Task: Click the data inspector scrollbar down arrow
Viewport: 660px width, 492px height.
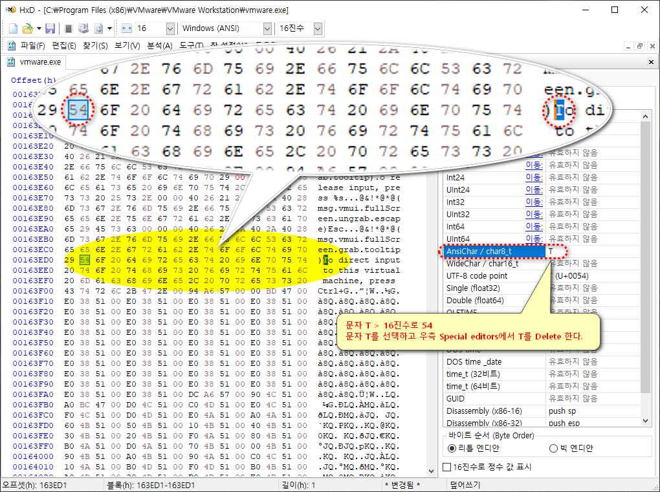Action: point(645,420)
